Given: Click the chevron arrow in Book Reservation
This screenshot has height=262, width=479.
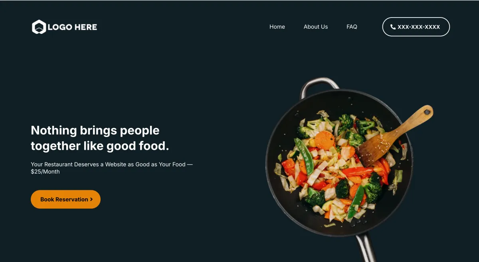Looking at the screenshot, I should click(x=91, y=199).
